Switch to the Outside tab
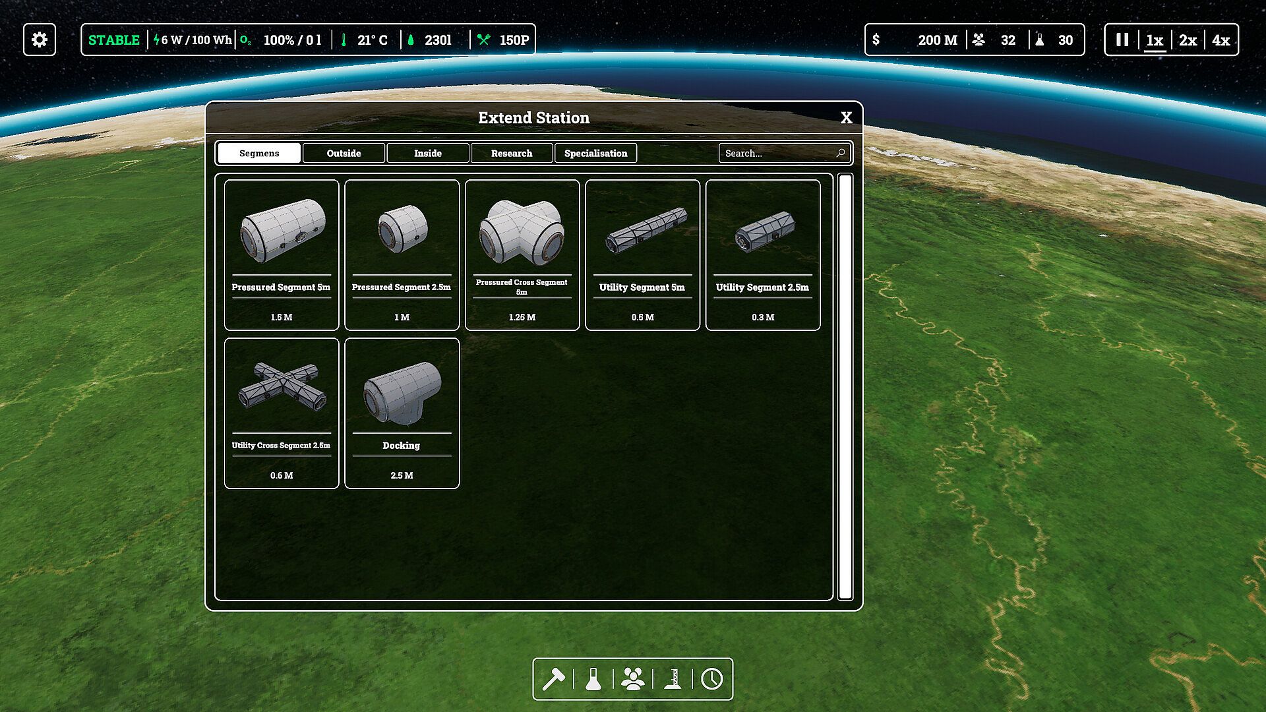Viewport: 1266px width, 712px height. 344,153
